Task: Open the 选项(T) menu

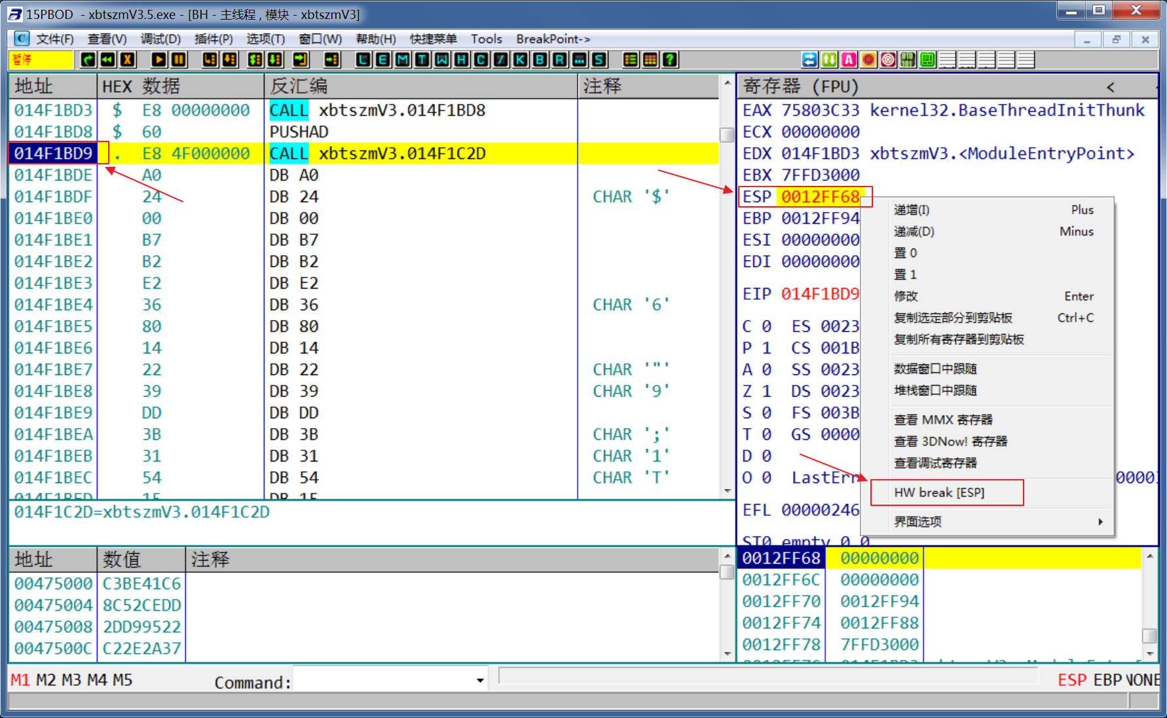Action: pyautogui.click(x=265, y=39)
